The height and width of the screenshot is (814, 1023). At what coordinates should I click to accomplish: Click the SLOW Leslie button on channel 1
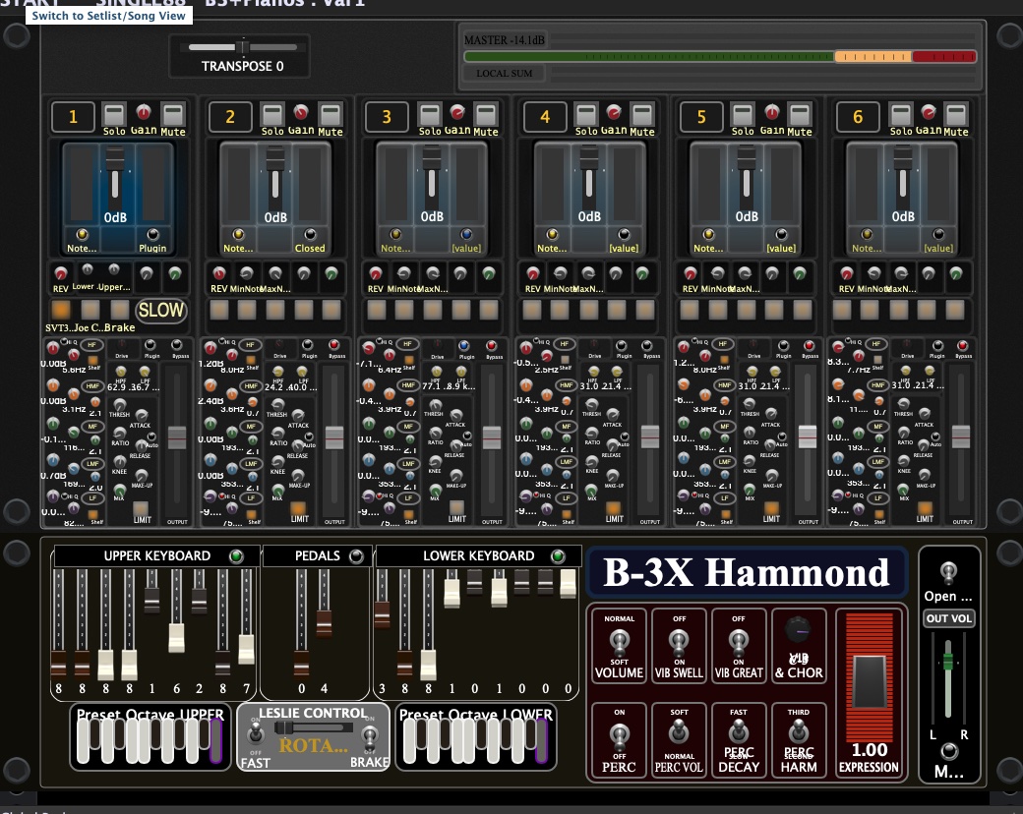[x=161, y=310]
